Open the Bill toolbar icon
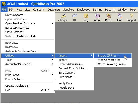The width and height of the screenshot is (140, 104). (x=75, y=16)
